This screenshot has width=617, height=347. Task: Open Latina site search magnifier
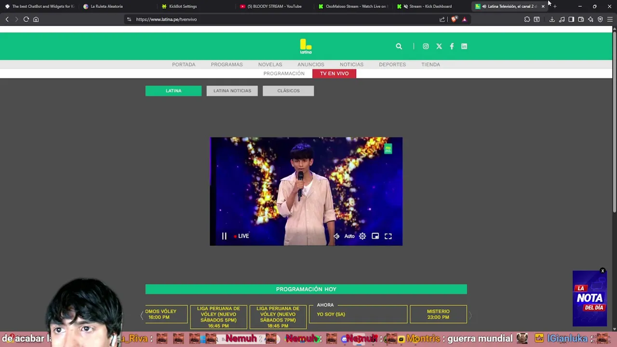click(x=399, y=46)
